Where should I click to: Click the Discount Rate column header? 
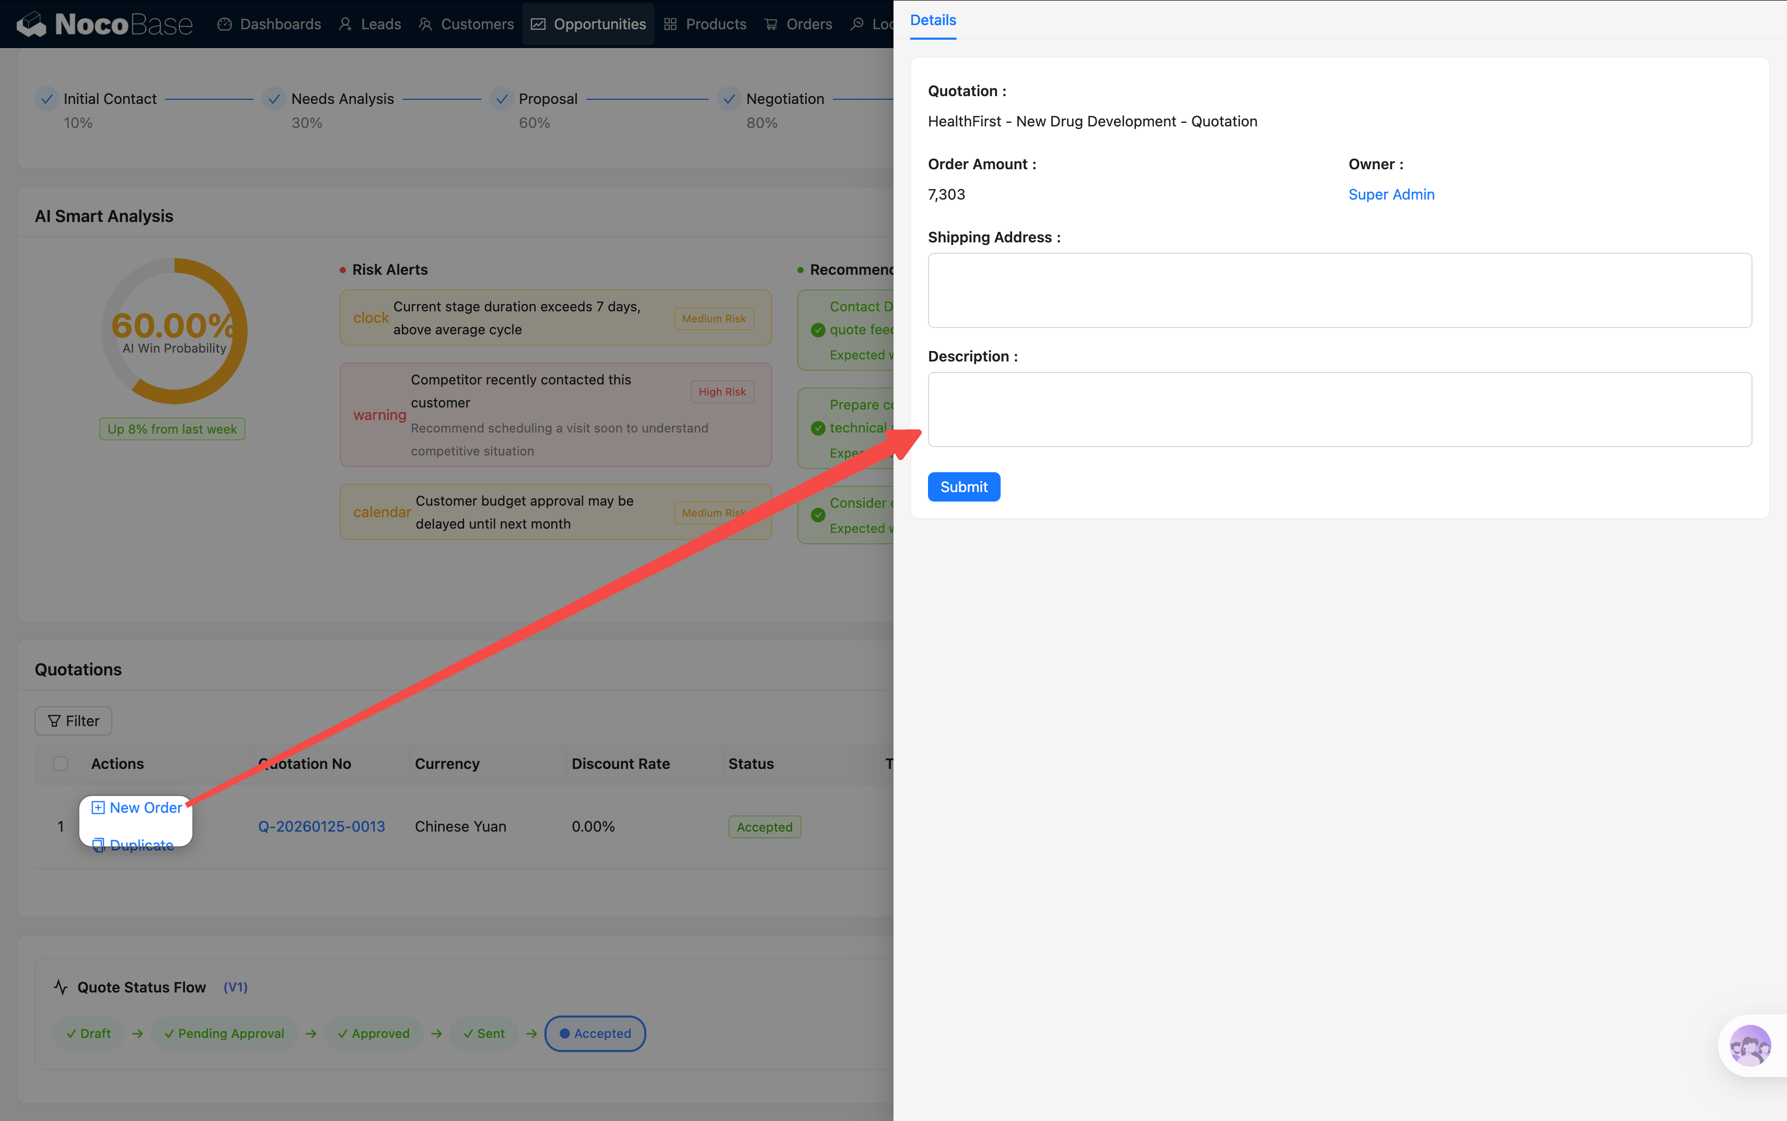pyautogui.click(x=621, y=764)
